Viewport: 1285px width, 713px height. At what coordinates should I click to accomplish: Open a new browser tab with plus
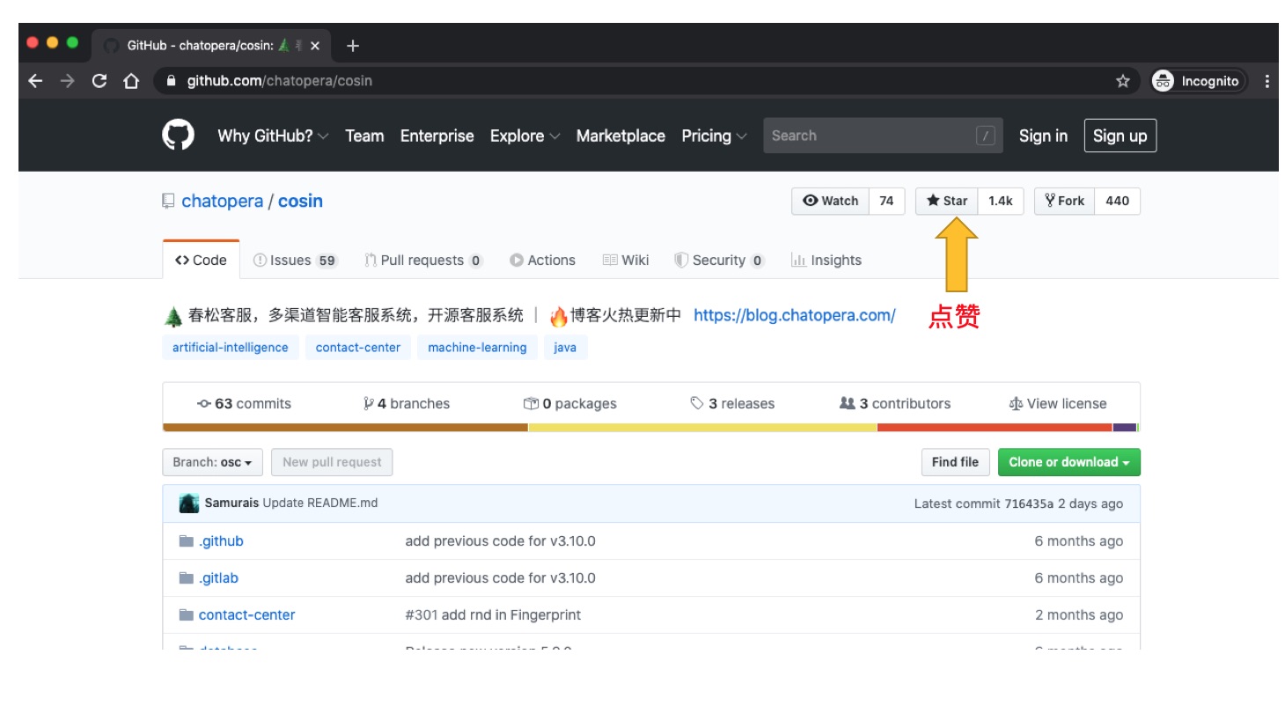[x=353, y=46]
